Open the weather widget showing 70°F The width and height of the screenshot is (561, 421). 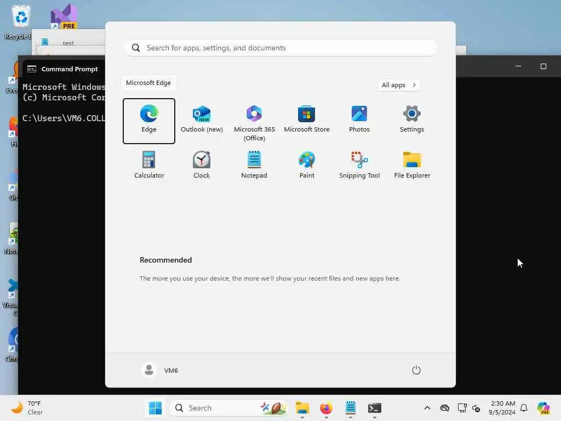click(x=27, y=408)
